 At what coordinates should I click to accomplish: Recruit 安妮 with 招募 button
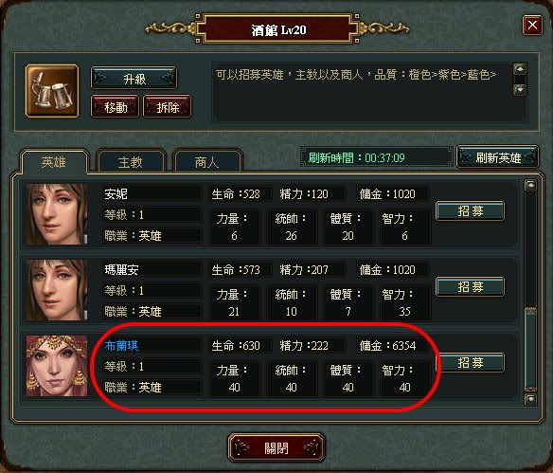470,211
